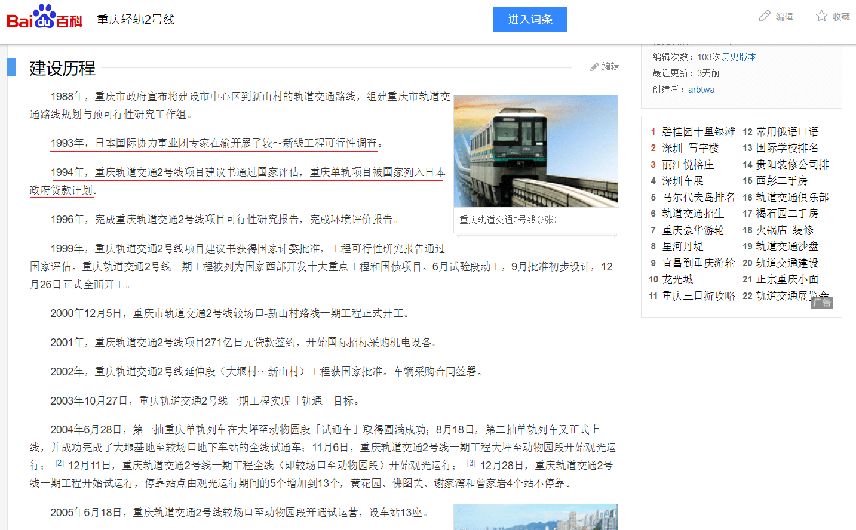The image size is (856, 530).
Task: Open ad link 贵阳装修公司排
Action: pos(793,164)
